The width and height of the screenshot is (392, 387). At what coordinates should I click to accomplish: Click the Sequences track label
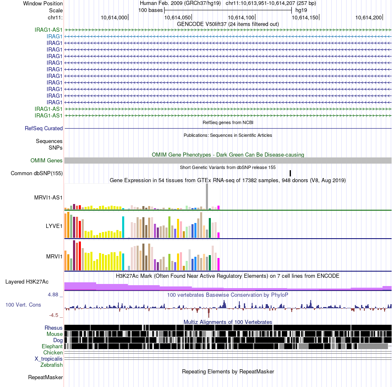pos(49,141)
